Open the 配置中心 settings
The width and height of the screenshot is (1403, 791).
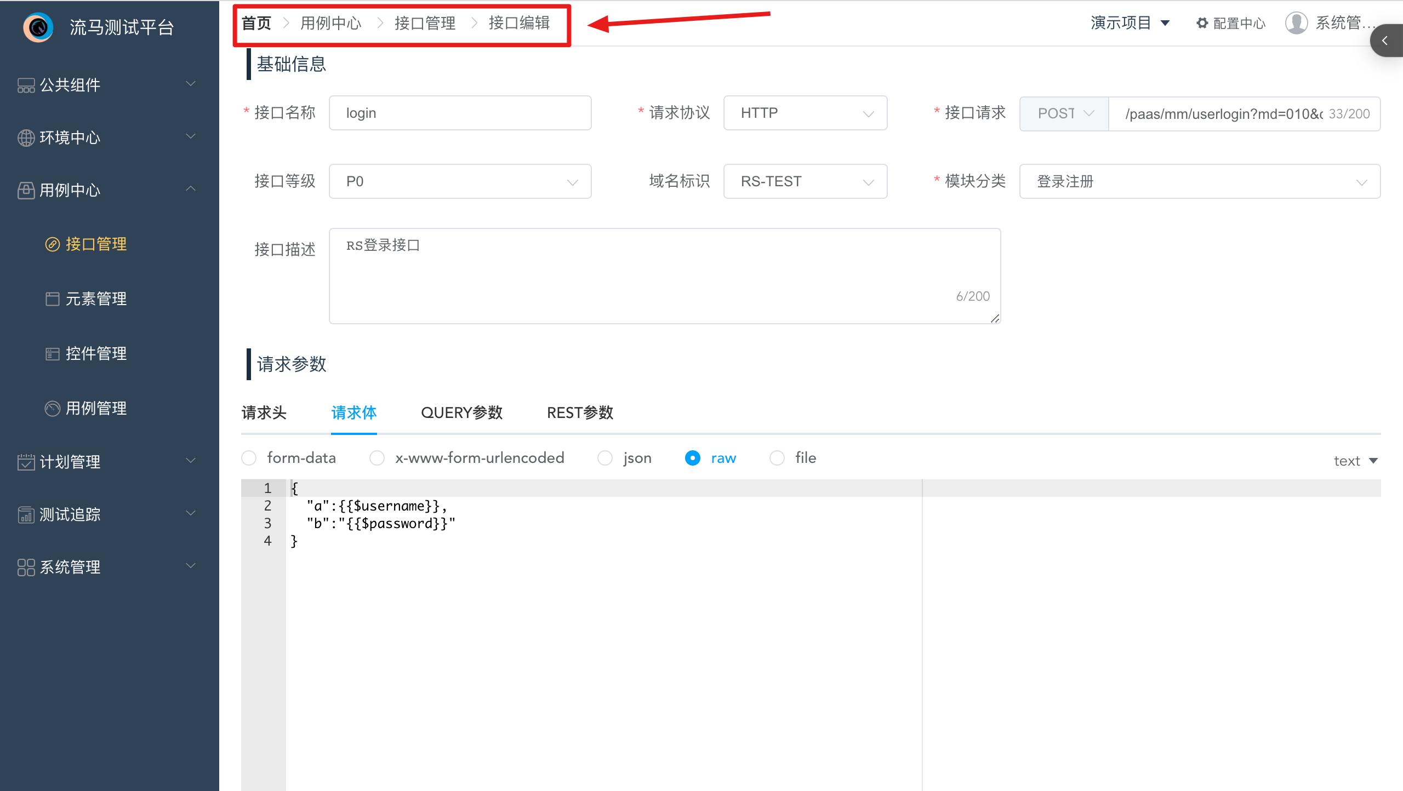click(x=1230, y=23)
